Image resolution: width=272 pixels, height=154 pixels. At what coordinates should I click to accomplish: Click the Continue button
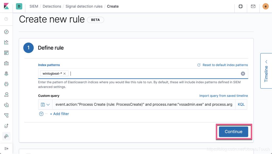233,132
